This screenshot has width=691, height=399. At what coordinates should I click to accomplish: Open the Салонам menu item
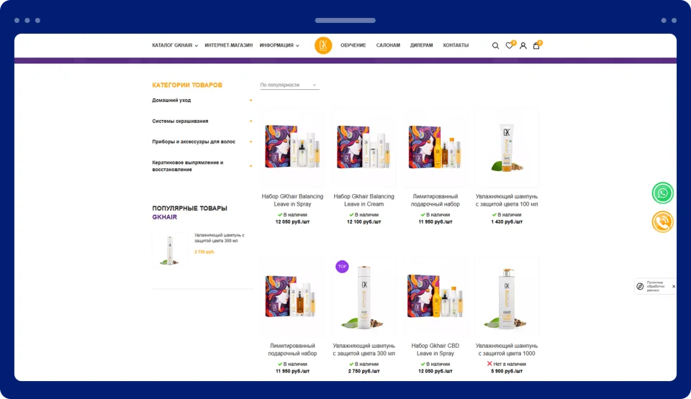(388, 45)
